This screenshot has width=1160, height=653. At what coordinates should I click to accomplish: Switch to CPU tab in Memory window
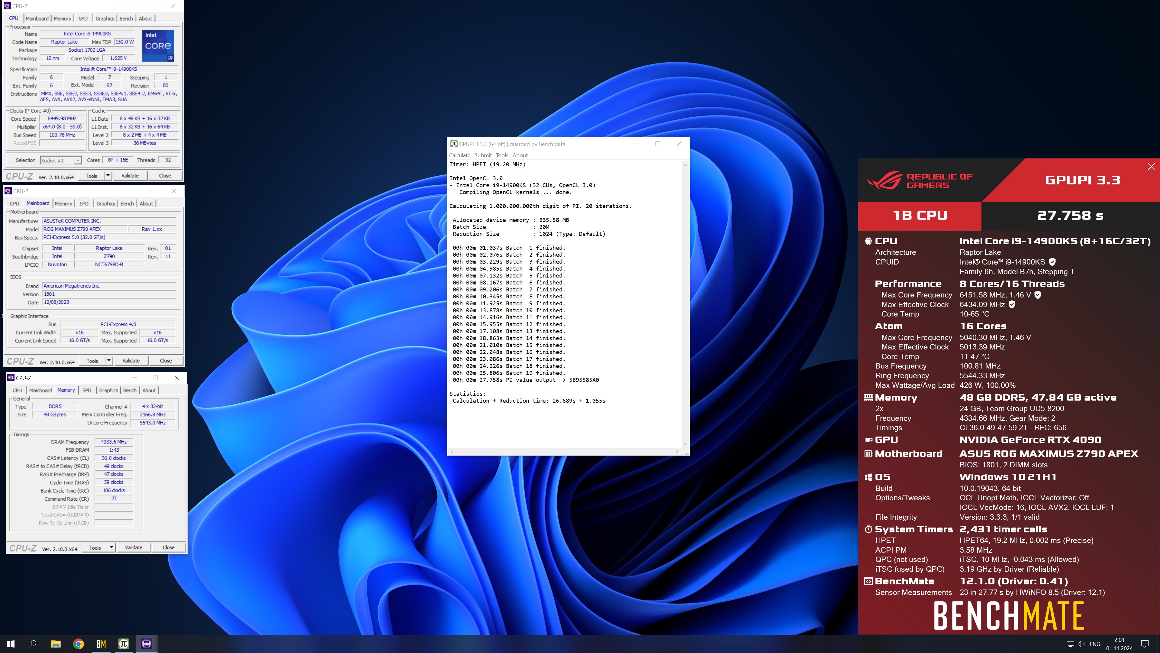17,391
